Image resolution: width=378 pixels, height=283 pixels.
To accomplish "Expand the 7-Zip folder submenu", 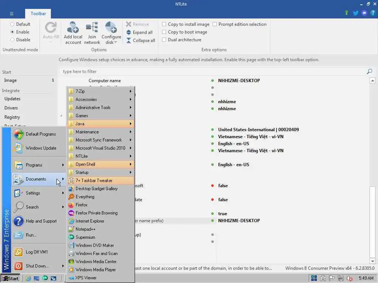I will coord(101,91).
